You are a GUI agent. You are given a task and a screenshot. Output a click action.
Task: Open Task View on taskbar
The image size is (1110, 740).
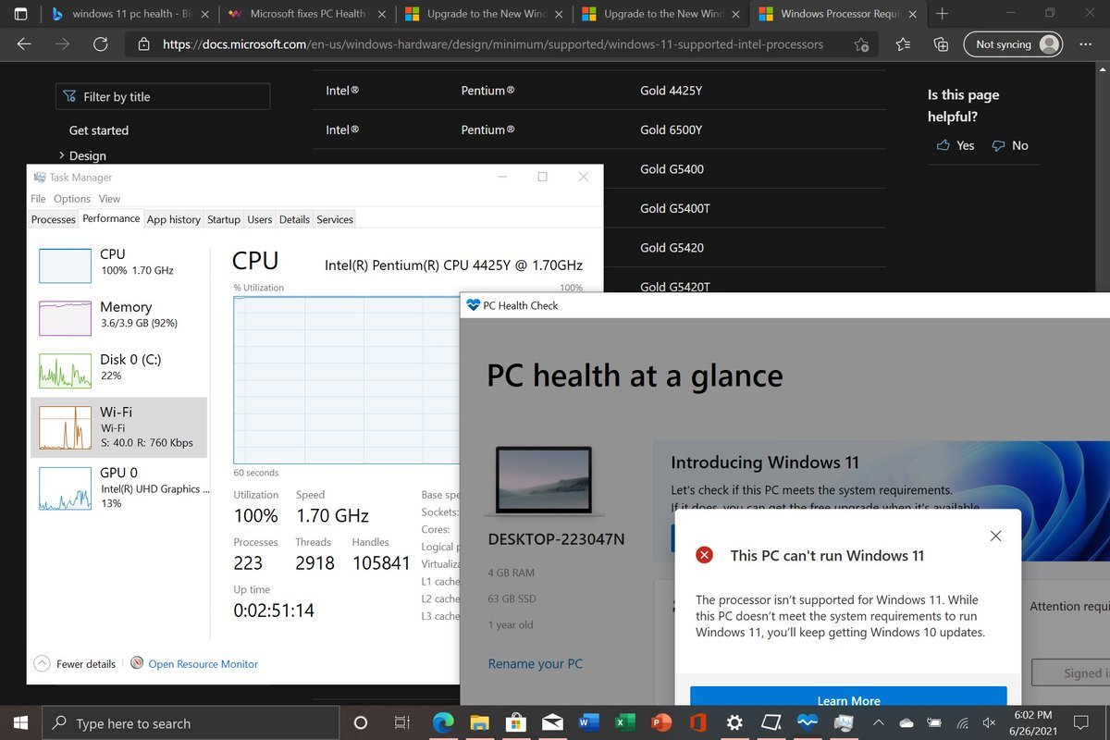click(x=401, y=722)
